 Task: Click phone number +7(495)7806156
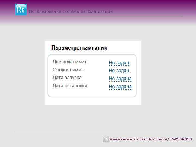click(181, 139)
